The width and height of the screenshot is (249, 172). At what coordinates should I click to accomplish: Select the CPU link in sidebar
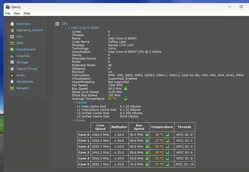[x=19, y=36]
